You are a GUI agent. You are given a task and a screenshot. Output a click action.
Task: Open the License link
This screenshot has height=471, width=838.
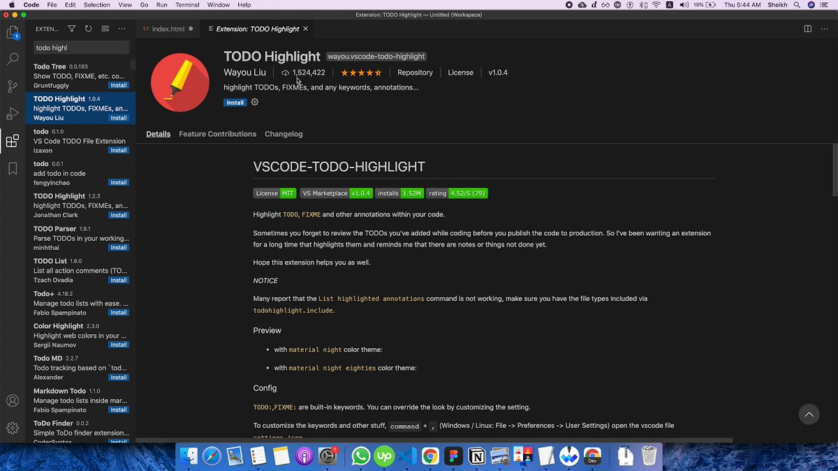[460, 73]
